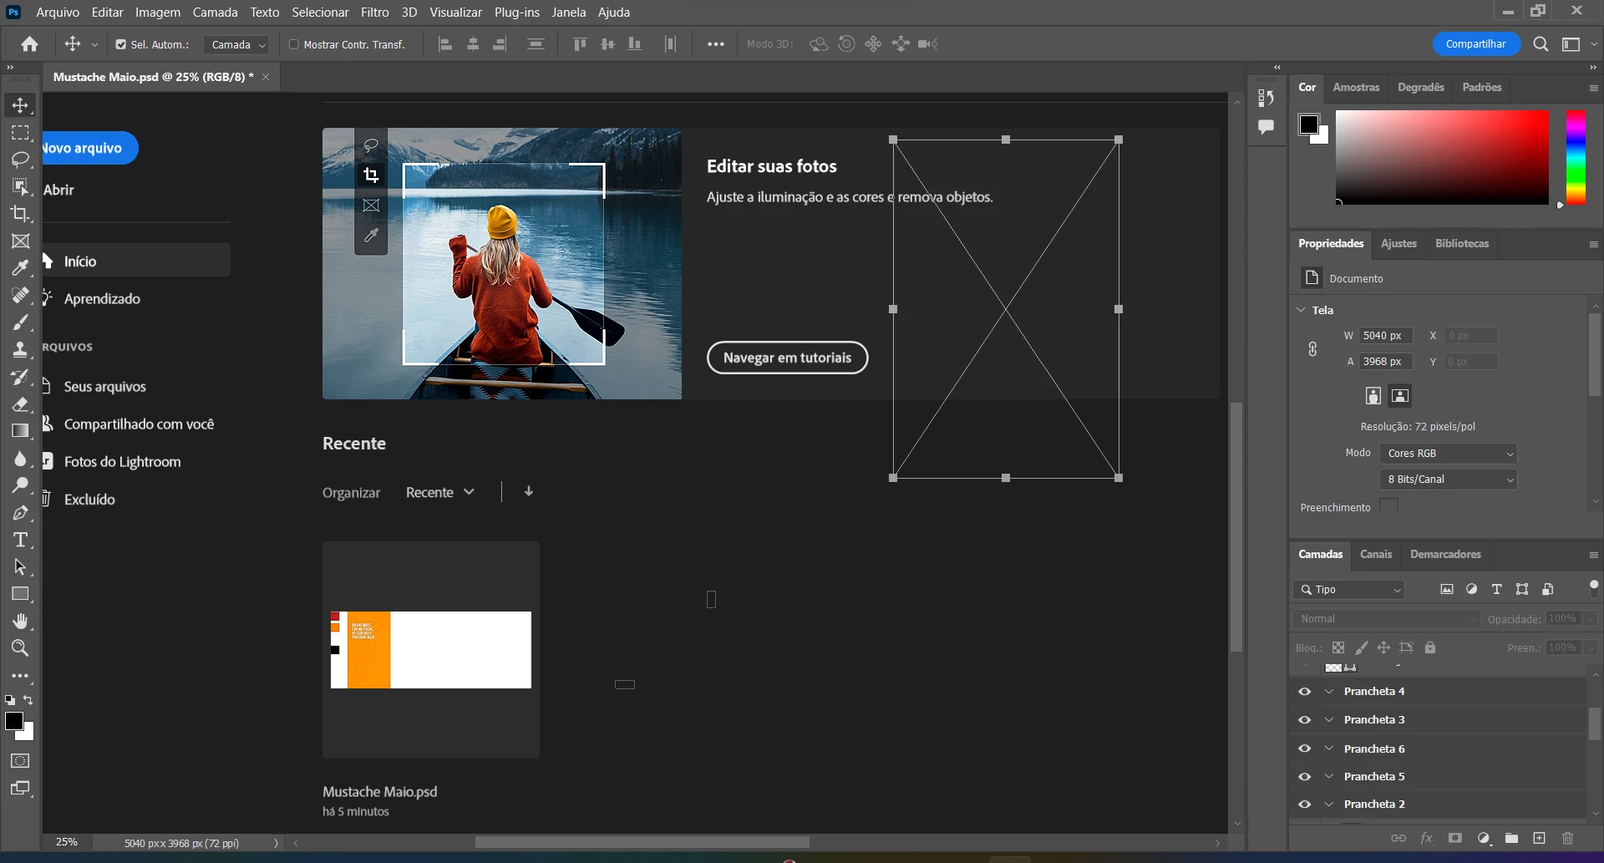Click the Compartilhar button
1604x863 pixels.
1476,44
